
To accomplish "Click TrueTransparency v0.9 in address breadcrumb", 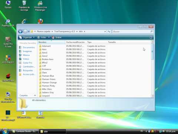I will tap(65, 32).
